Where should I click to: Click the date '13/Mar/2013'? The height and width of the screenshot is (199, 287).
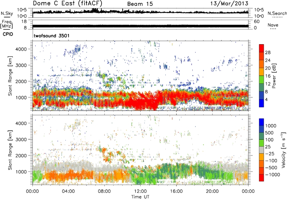[229, 3]
